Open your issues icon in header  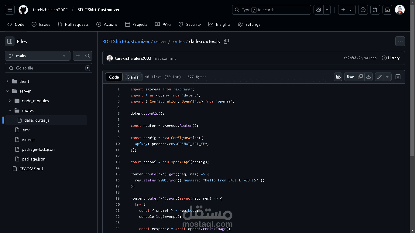363,10
